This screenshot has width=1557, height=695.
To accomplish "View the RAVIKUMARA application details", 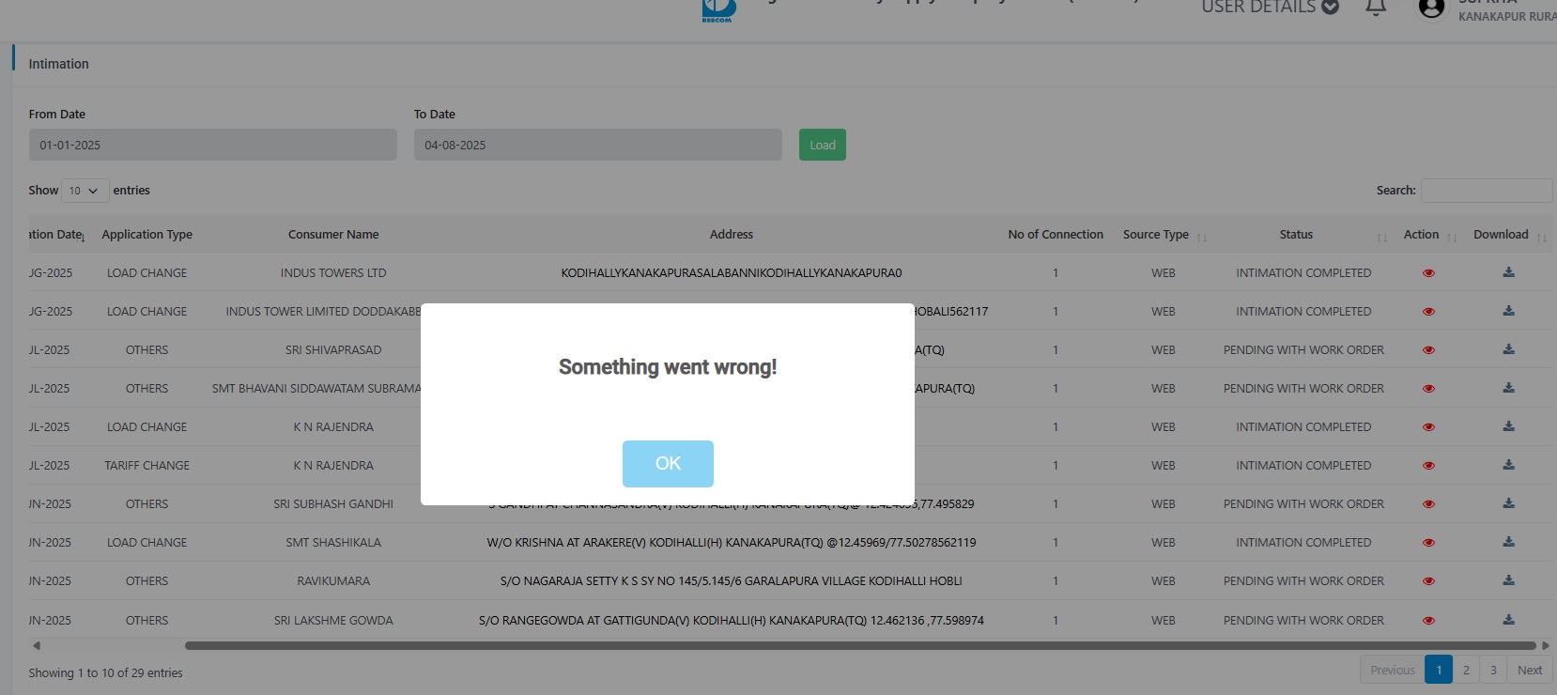I will 1428,581.
